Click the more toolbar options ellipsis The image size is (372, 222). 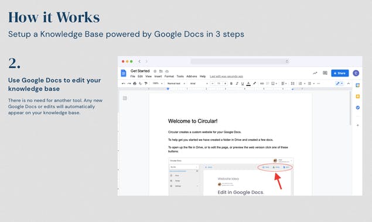[319, 84]
